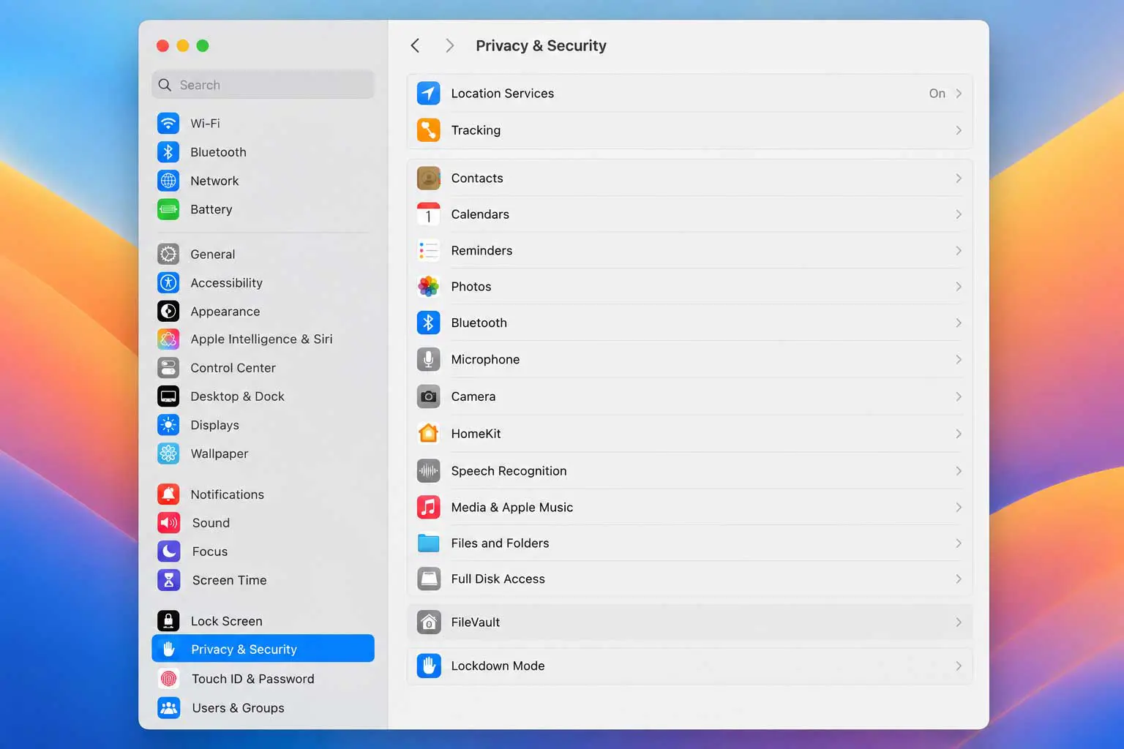This screenshot has height=749, width=1124.
Task: Expand the Contacts row chevron
Action: point(959,178)
